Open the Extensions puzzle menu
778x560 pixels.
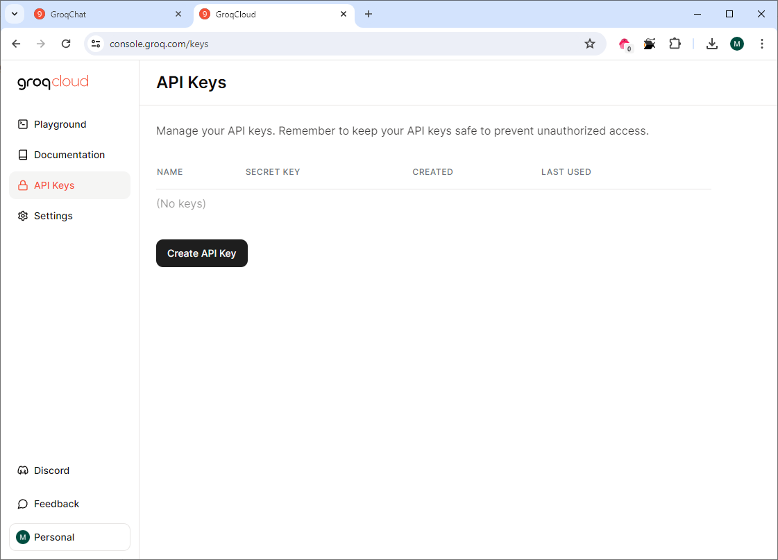click(675, 44)
